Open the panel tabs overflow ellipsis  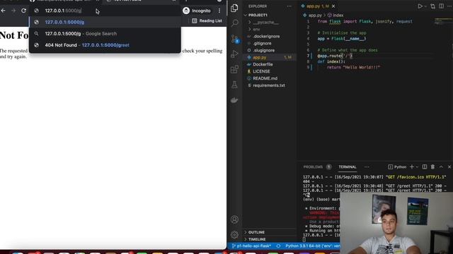(x=367, y=167)
